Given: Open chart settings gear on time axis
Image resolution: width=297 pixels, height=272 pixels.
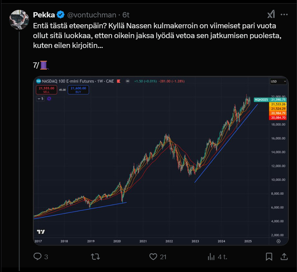Looking at the screenshot, I should pos(278,241).
